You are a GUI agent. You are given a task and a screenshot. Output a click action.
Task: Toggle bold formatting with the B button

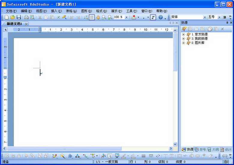[225, 17]
